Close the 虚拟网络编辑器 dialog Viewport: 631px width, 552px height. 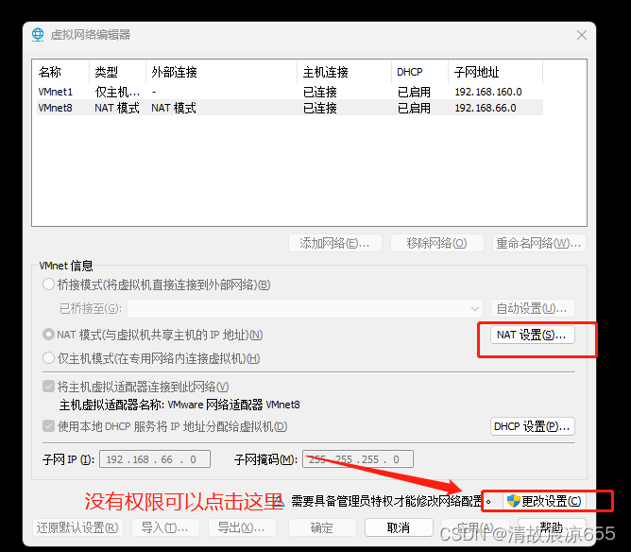coord(582,35)
